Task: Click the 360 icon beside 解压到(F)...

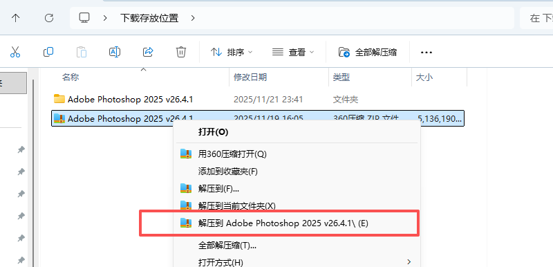Action: pyautogui.click(x=186, y=188)
